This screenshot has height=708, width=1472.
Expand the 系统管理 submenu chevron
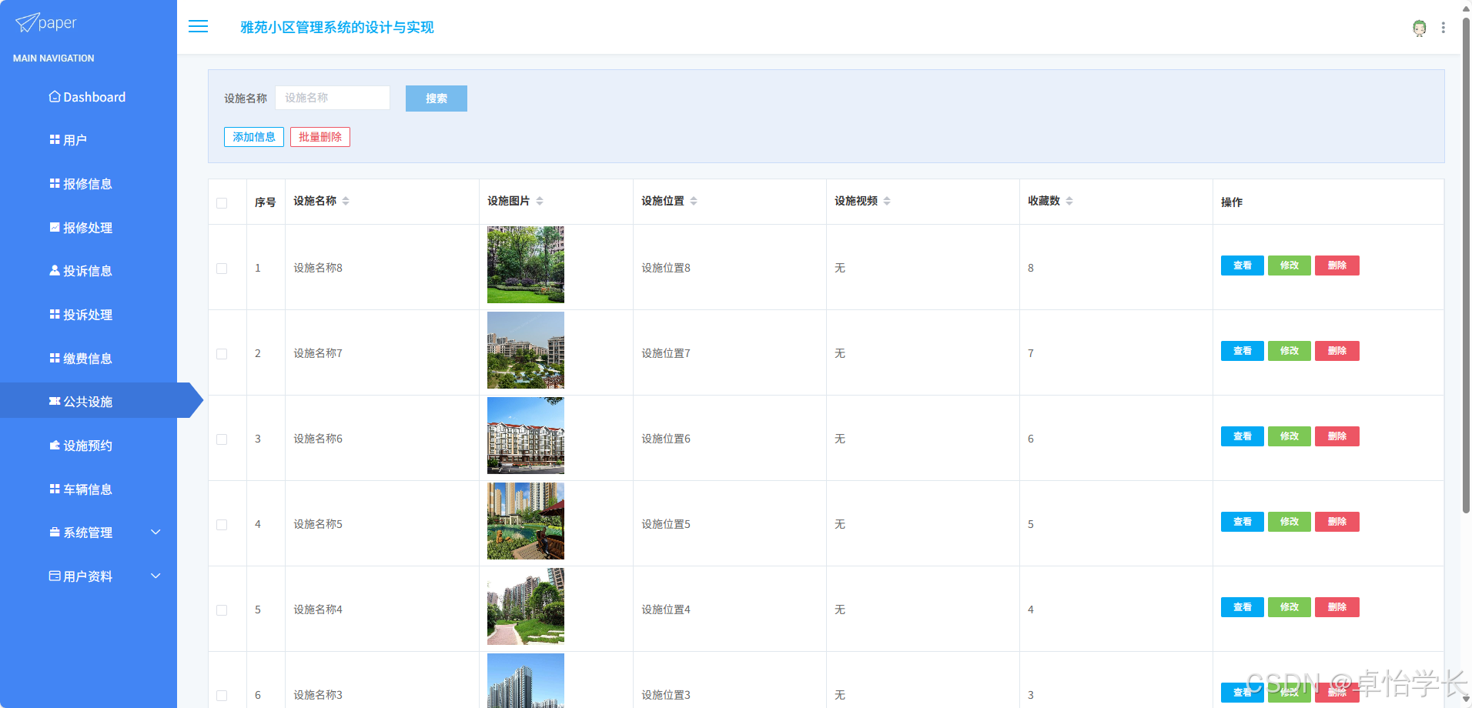156,533
